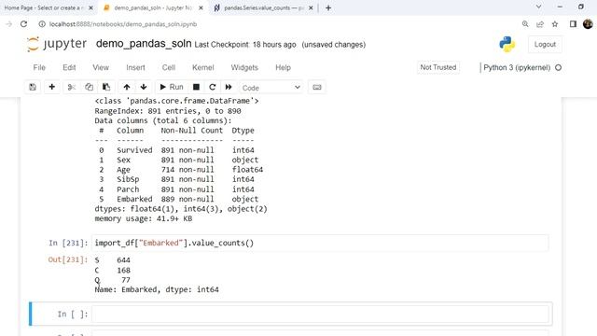Cut the selected cells
The image size is (597, 336).
pyautogui.click(x=71, y=87)
